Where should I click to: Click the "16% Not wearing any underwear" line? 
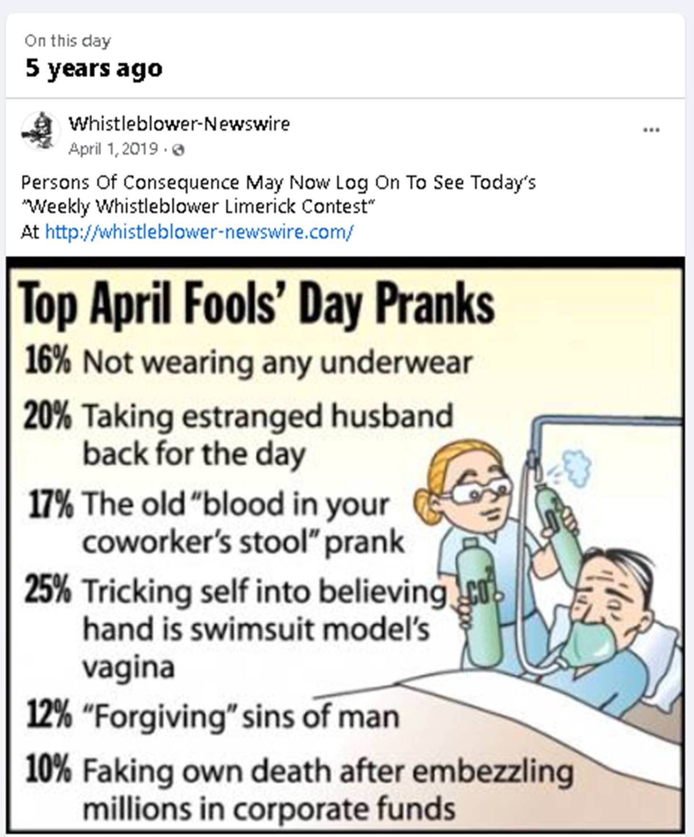(248, 362)
